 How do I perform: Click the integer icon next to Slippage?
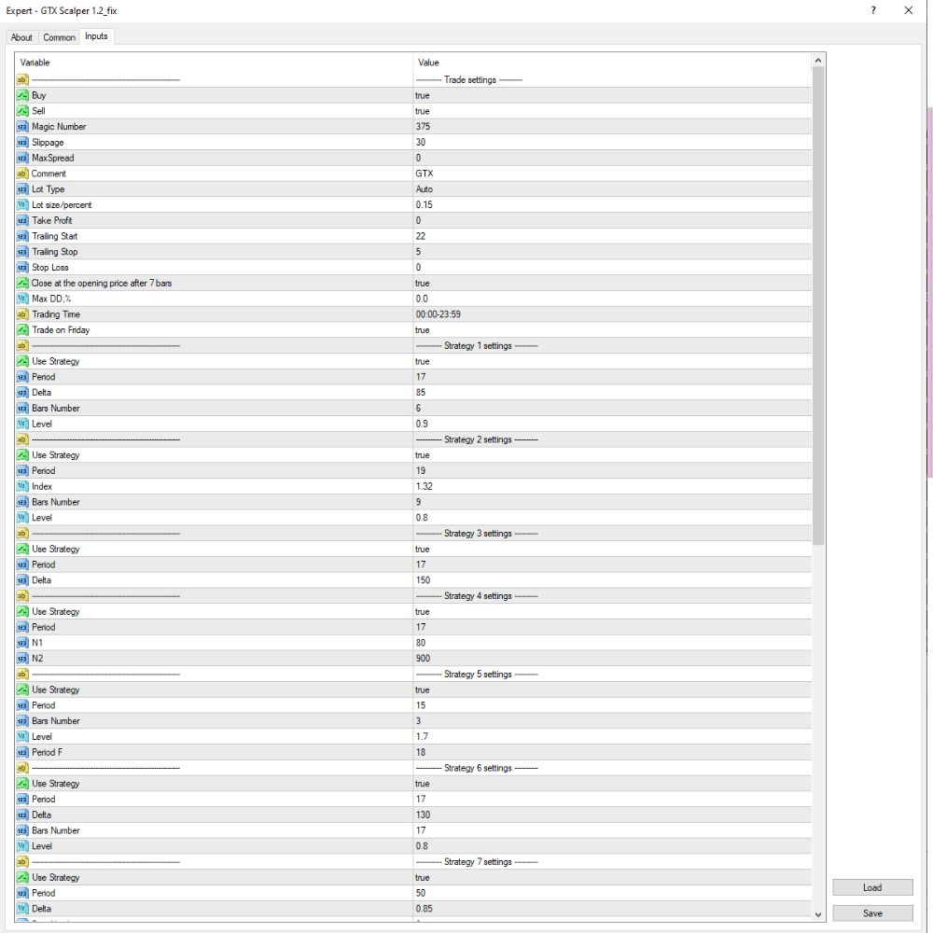coord(22,142)
